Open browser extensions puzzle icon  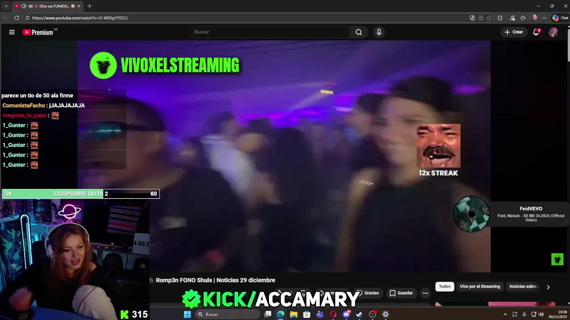tap(500, 18)
